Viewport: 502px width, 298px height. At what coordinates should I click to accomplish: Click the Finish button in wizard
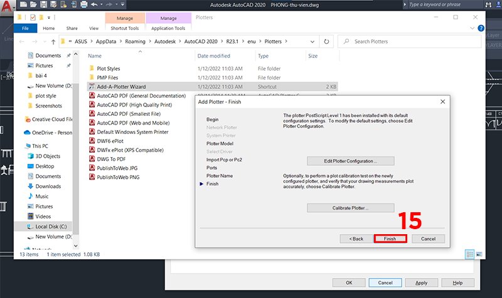pyautogui.click(x=390, y=239)
